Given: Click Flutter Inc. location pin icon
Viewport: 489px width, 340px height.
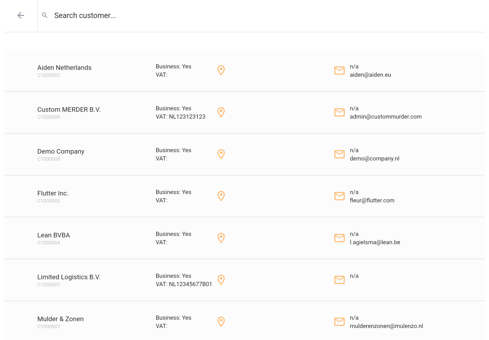Looking at the screenshot, I should pyautogui.click(x=221, y=196).
